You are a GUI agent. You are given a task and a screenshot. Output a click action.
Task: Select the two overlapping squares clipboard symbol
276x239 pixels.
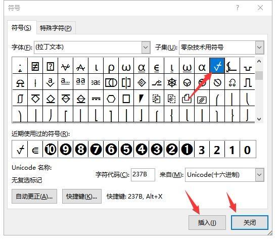(x=186, y=98)
